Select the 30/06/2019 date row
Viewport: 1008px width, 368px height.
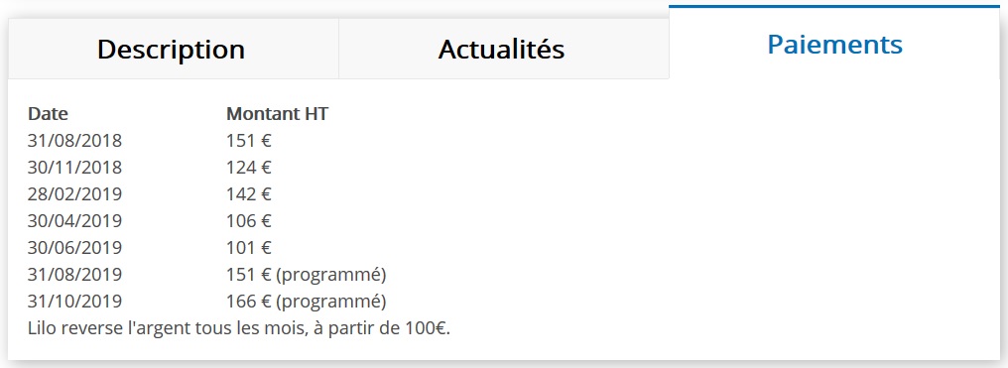click(x=74, y=247)
